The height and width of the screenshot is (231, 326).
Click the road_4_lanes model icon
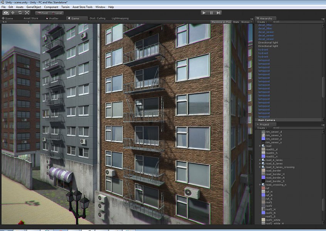pyautogui.click(x=263, y=160)
